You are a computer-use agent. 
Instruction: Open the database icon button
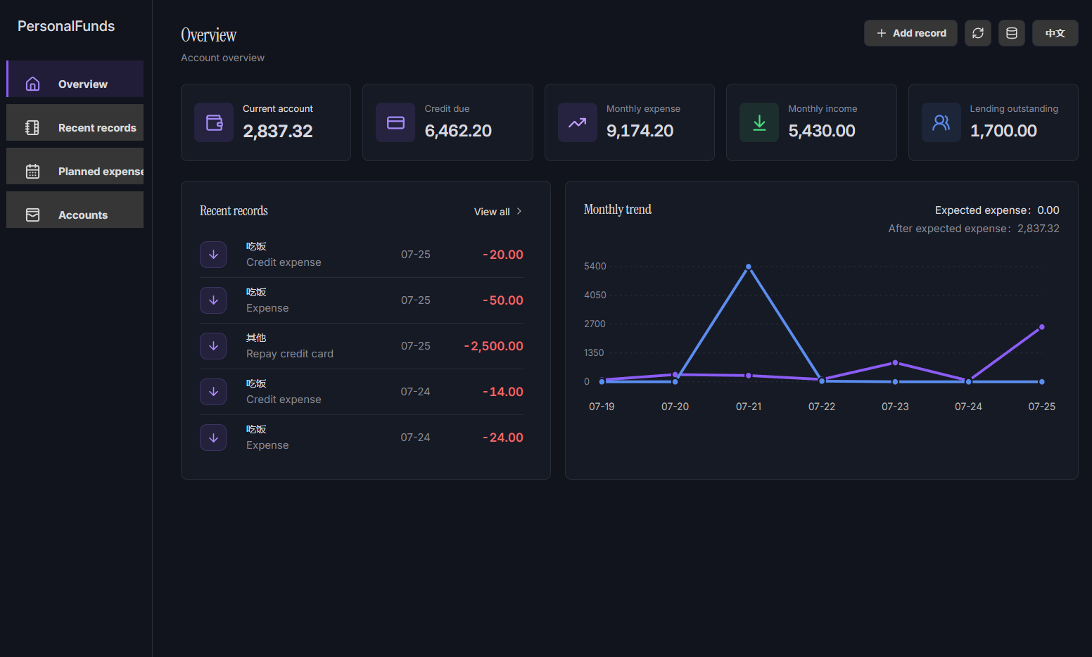tap(1012, 33)
